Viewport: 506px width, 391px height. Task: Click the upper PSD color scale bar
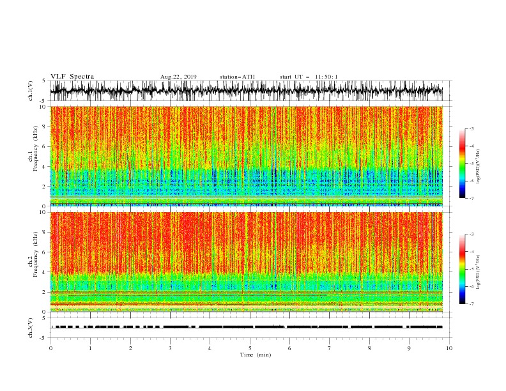pos(462,164)
